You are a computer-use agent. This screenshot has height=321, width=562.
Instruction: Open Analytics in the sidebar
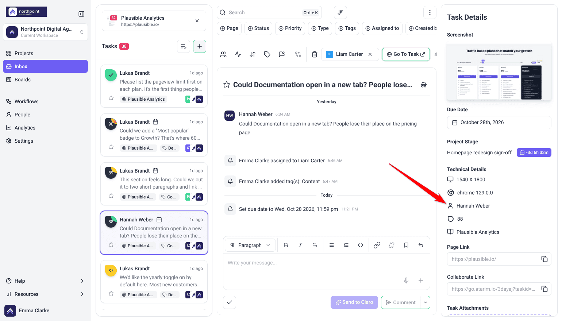(45, 128)
